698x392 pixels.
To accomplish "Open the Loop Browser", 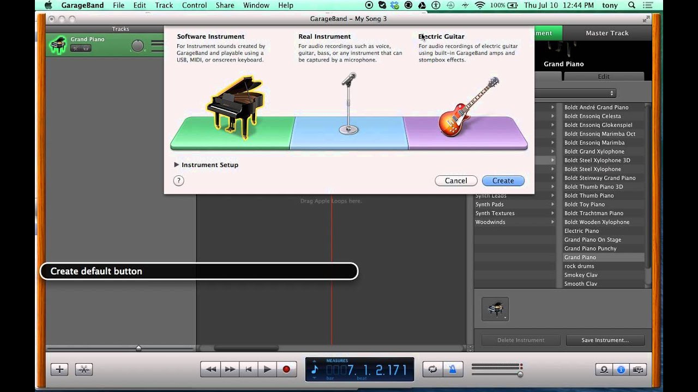I will 604,370.
